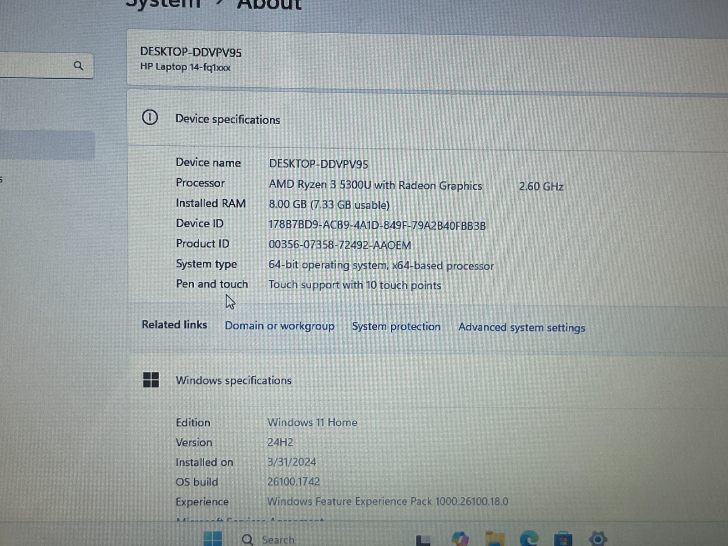Viewport: 728px width, 546px height.
Task: Click Touch support with 10 touch points
Action: [354, 285]
